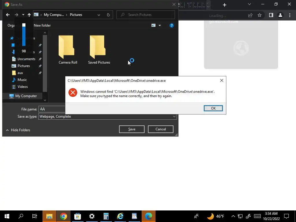Click Hide Folders toggle
Viewport: 296px width, 222px height.
18,130
